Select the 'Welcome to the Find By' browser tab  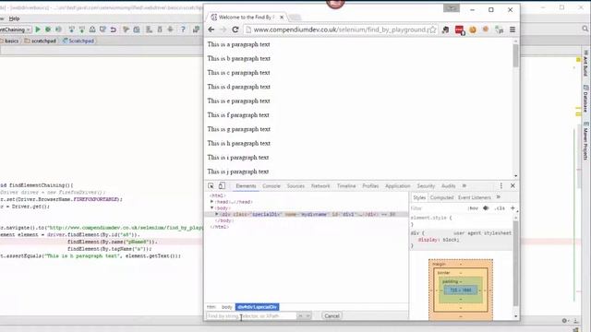click(x=247, y=18)
